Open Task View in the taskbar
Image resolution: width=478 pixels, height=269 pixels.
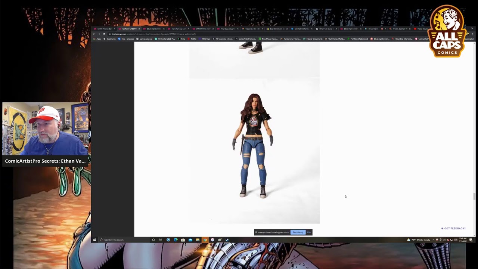coord(161,240)
